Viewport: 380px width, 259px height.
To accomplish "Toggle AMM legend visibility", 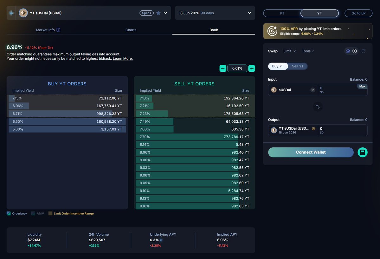I will (38, 213).
